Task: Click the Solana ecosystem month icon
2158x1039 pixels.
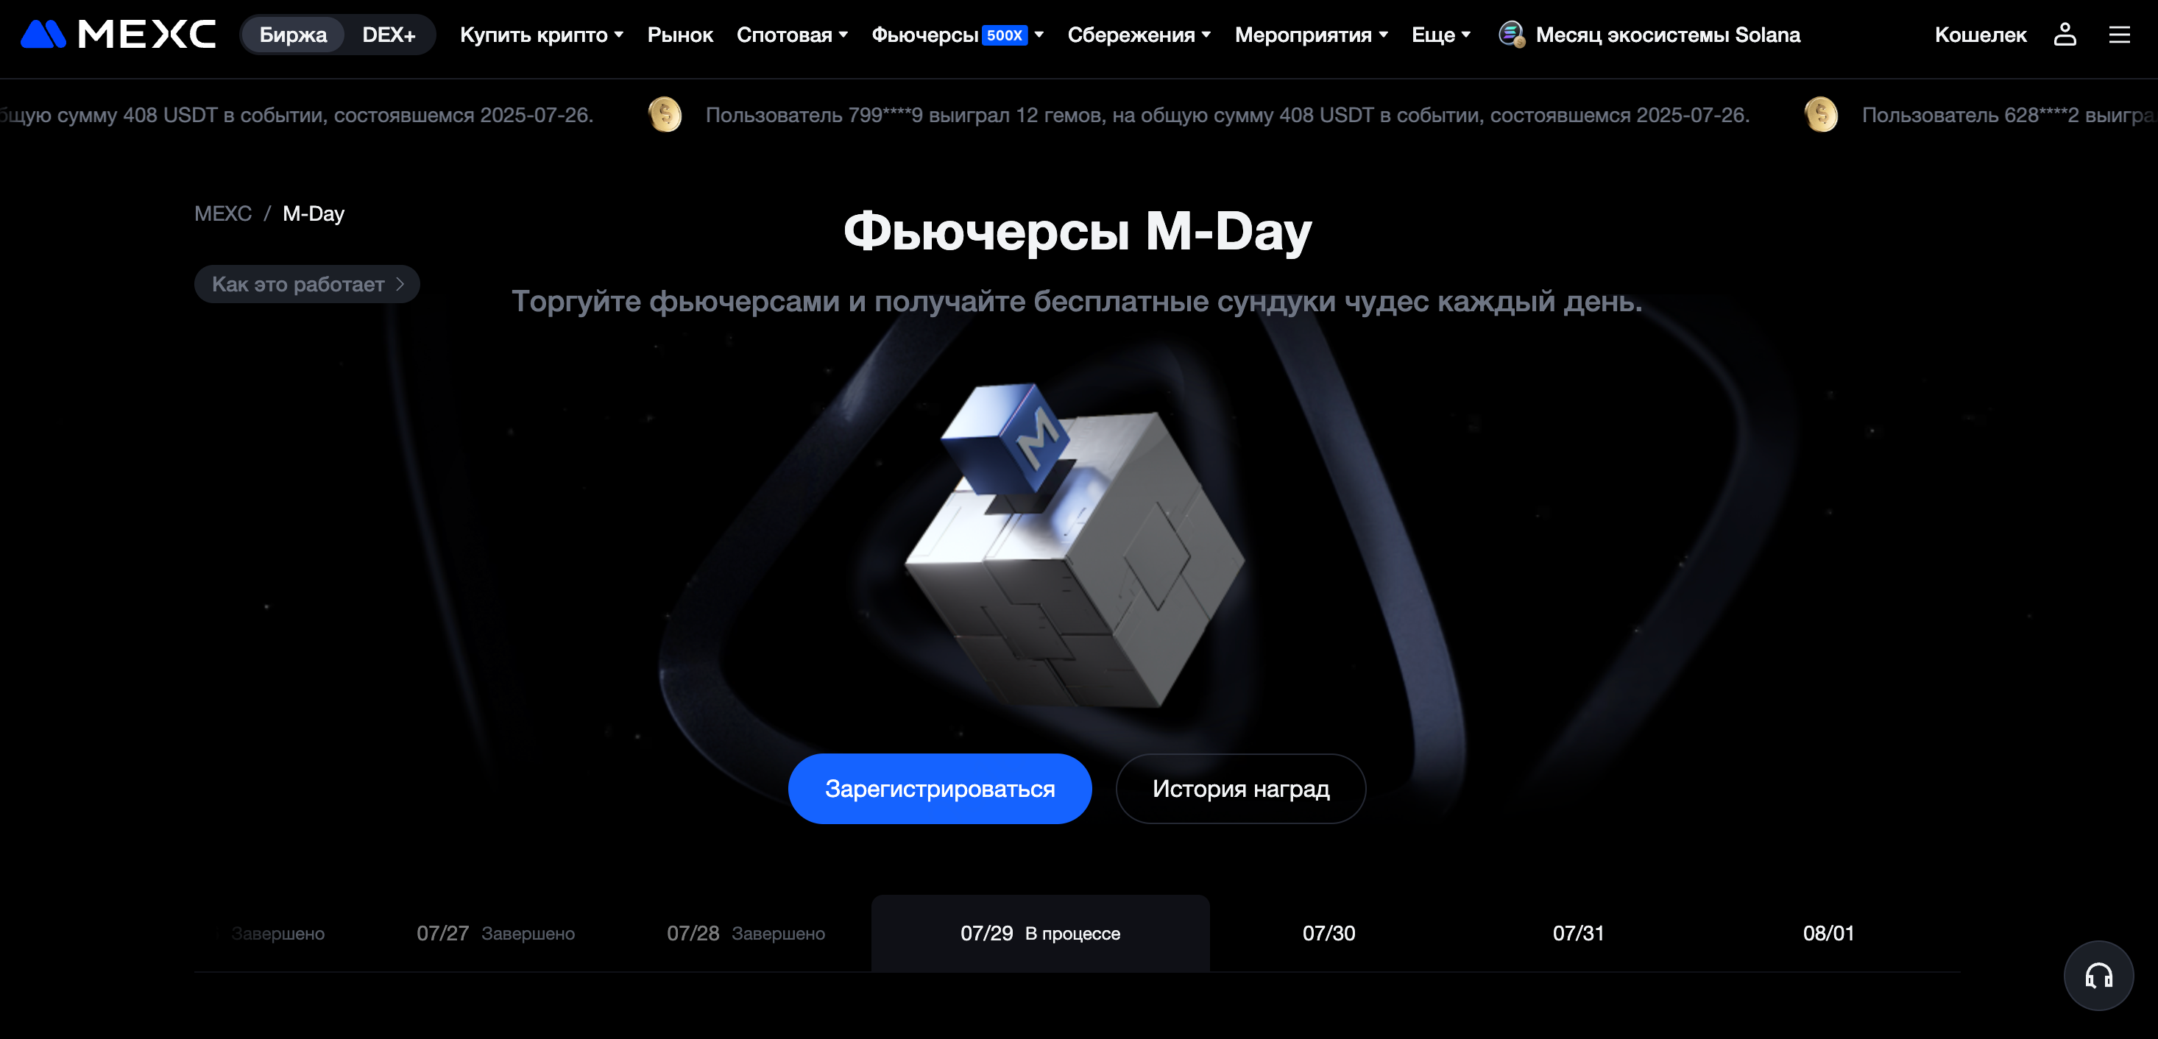Action: (x=1511, y=35)
